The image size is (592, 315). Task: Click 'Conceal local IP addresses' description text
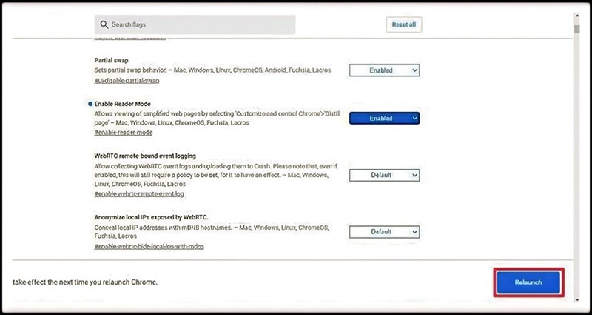[212, 231]
